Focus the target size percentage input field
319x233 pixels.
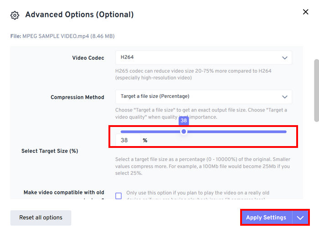tap(128, 141)
